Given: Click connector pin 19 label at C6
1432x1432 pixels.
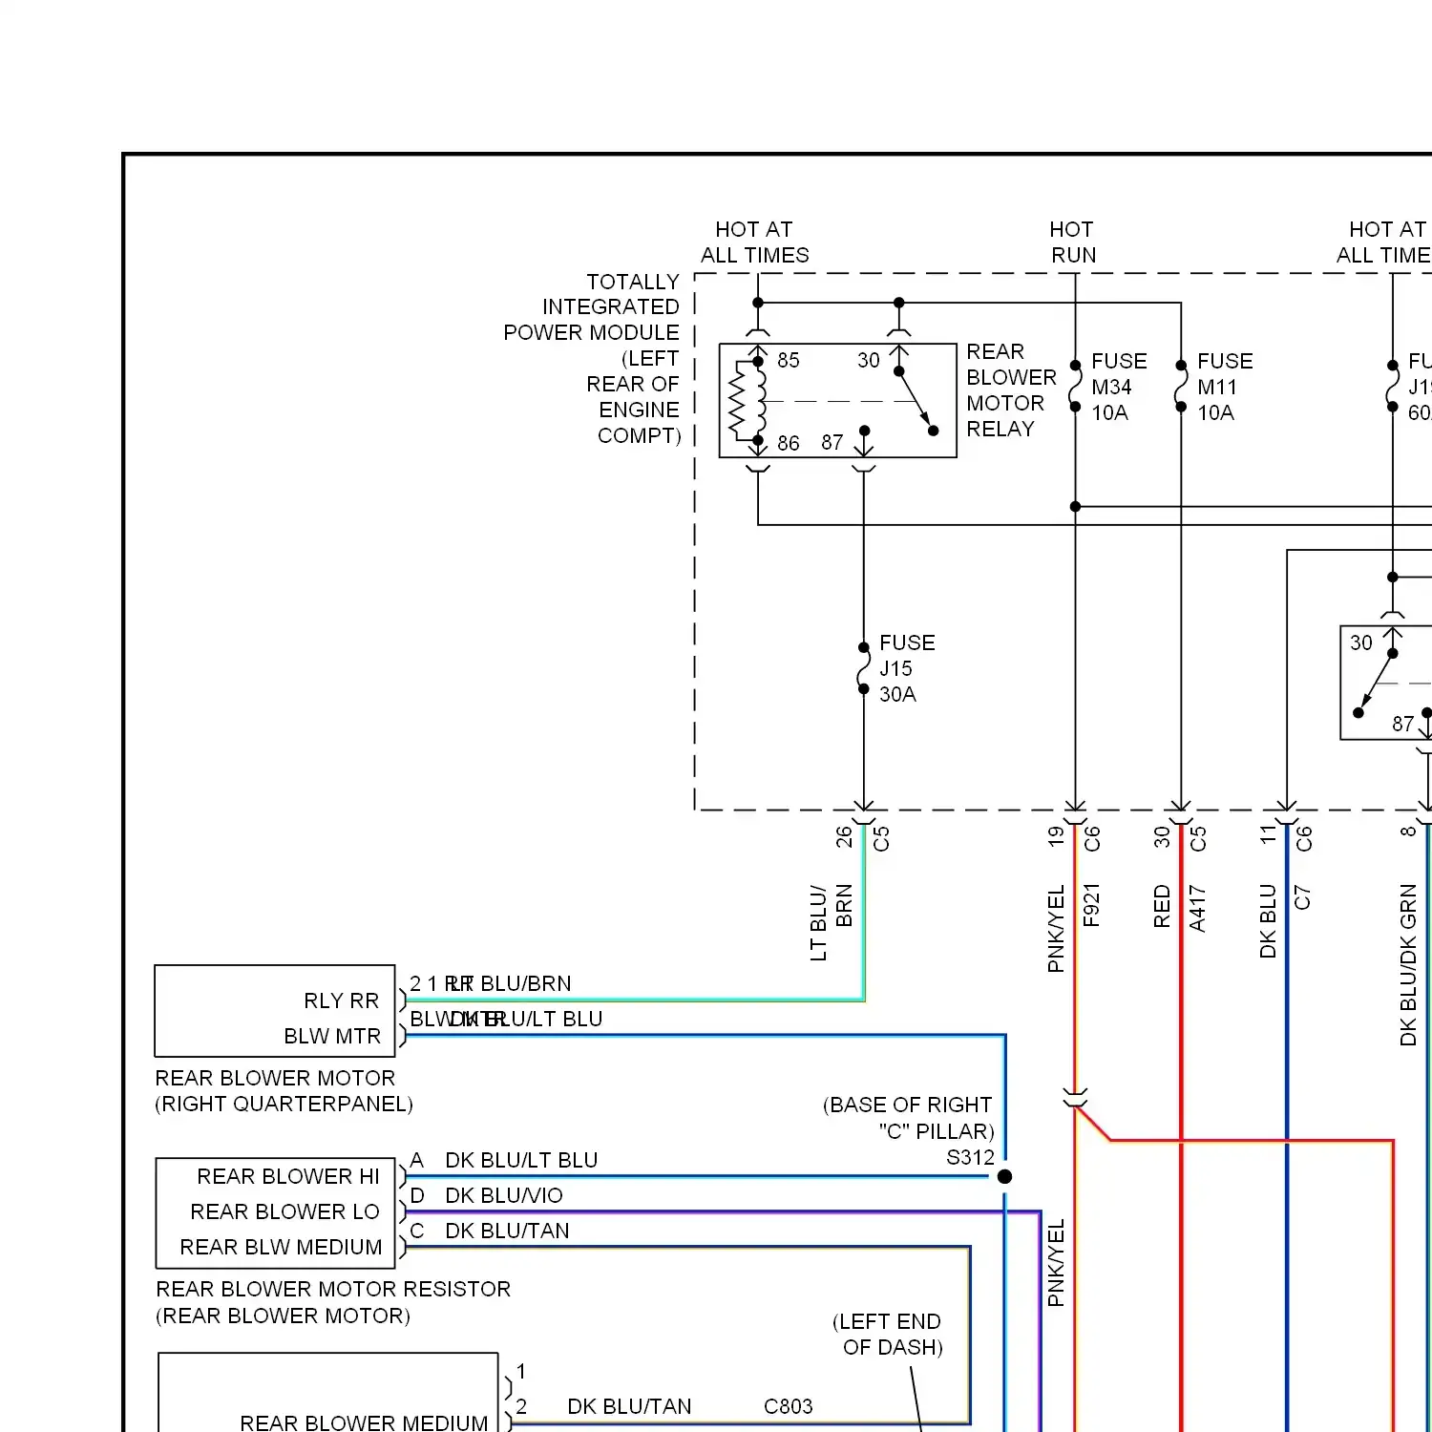Looking at the screenshot, I should coord(1056,837).
